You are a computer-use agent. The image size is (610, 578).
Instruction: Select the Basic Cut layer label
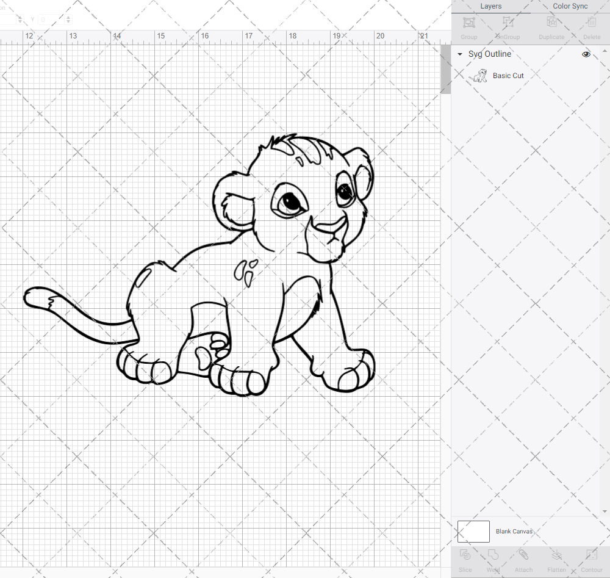click(508, 76)
